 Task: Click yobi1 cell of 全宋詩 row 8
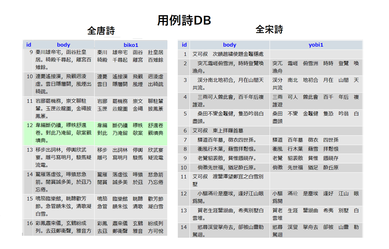point(316,149)
